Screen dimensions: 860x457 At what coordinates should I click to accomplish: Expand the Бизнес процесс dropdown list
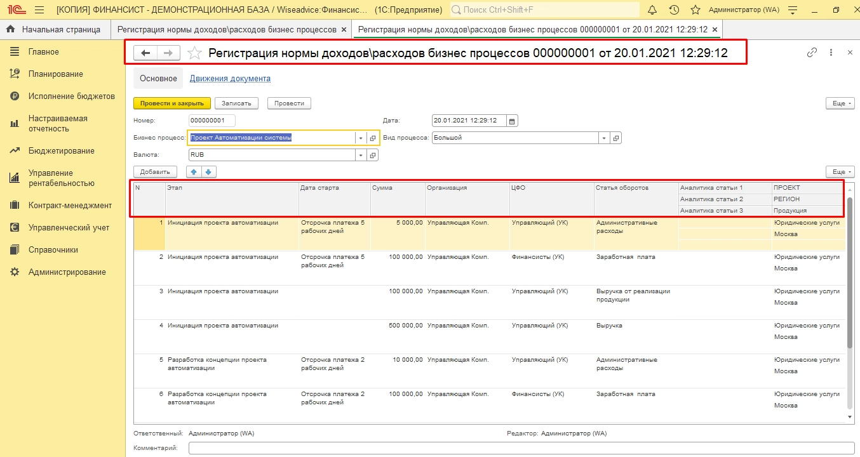(361, 138)
